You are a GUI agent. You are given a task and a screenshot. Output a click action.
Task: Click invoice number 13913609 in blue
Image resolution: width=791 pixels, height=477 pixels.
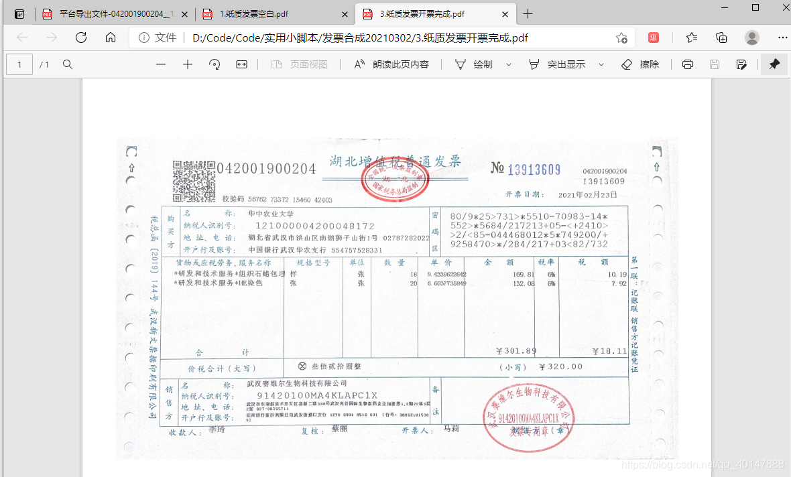(x=534, y=169)
